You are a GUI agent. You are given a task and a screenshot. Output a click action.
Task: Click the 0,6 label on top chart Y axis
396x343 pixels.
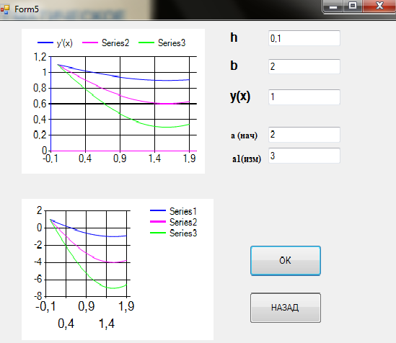[40, 104]
